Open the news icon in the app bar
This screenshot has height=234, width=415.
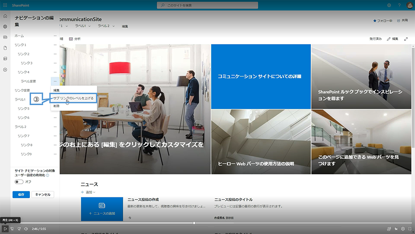coord(5,37)
